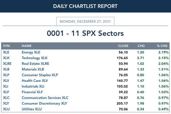Viewport: 171px width, 114px height.
Task: Open the XLE symbol link
Action: (6, 52)
